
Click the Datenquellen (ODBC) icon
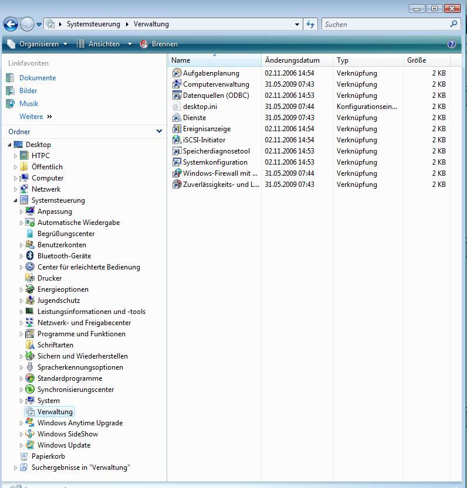177,95
